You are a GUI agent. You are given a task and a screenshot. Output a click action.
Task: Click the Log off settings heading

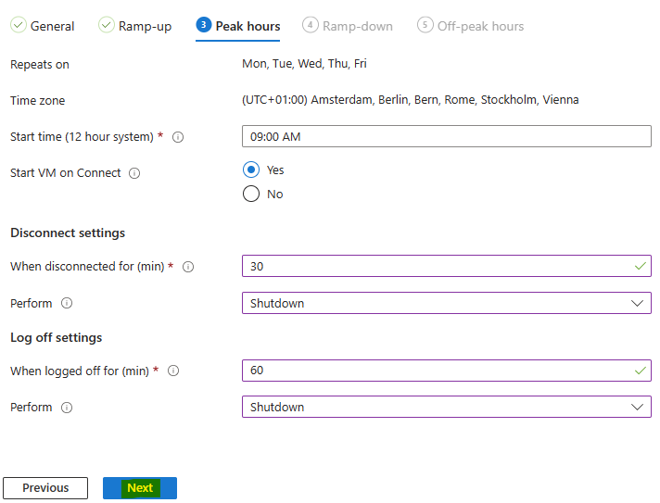coord(56,338)
